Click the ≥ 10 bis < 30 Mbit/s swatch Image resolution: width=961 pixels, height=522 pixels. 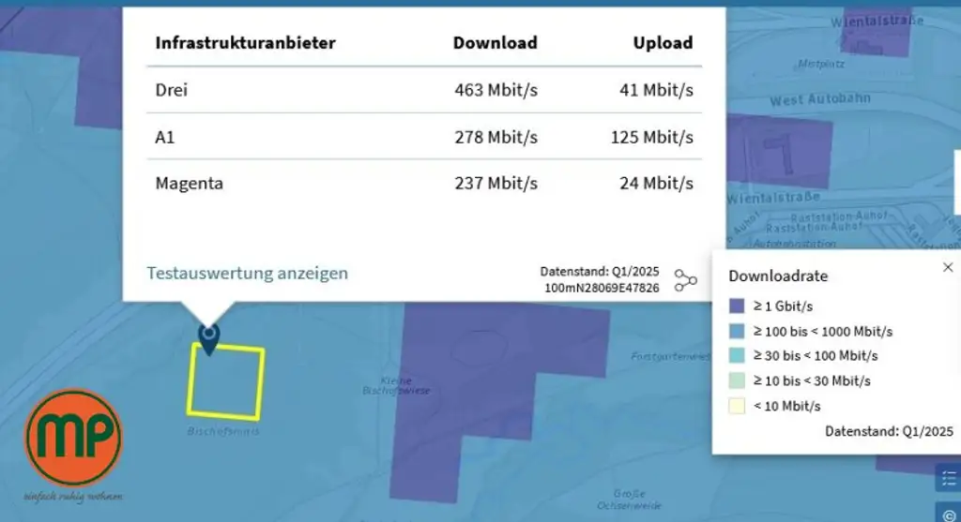pos(737,381)
